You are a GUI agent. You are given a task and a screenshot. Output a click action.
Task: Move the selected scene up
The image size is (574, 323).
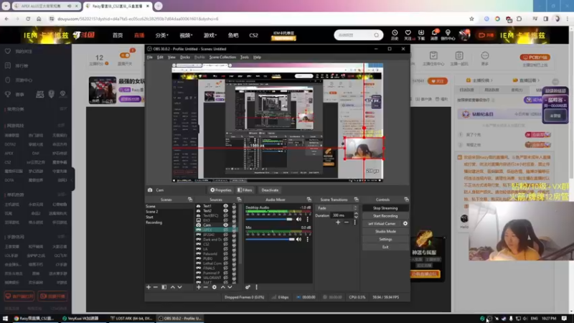(173, 287)
